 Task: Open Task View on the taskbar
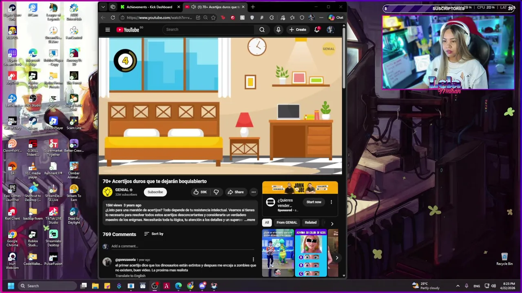point(84,286)
